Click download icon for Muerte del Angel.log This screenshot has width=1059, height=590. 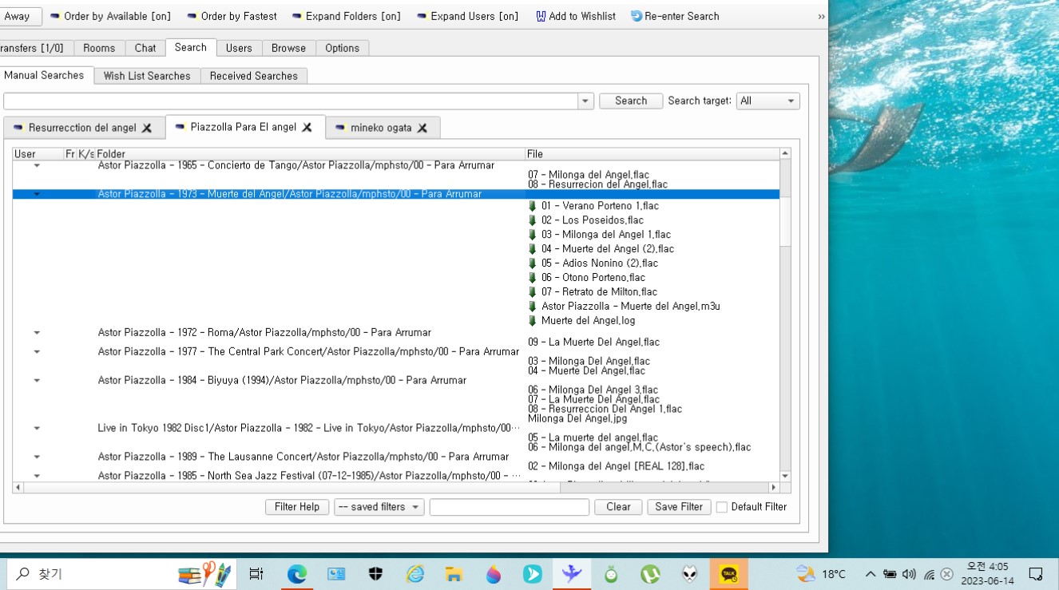533,321
